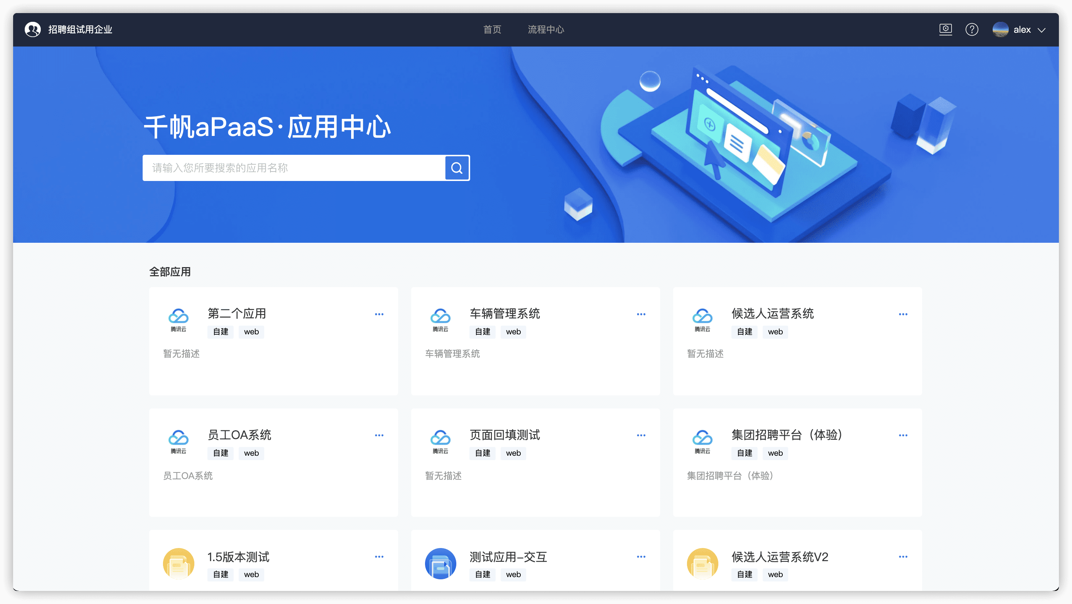Viewport: 1072px width, 604px height.
Task: Click the 腾讯云 icon of 车辆管理系统
Action: coord(440,320)
